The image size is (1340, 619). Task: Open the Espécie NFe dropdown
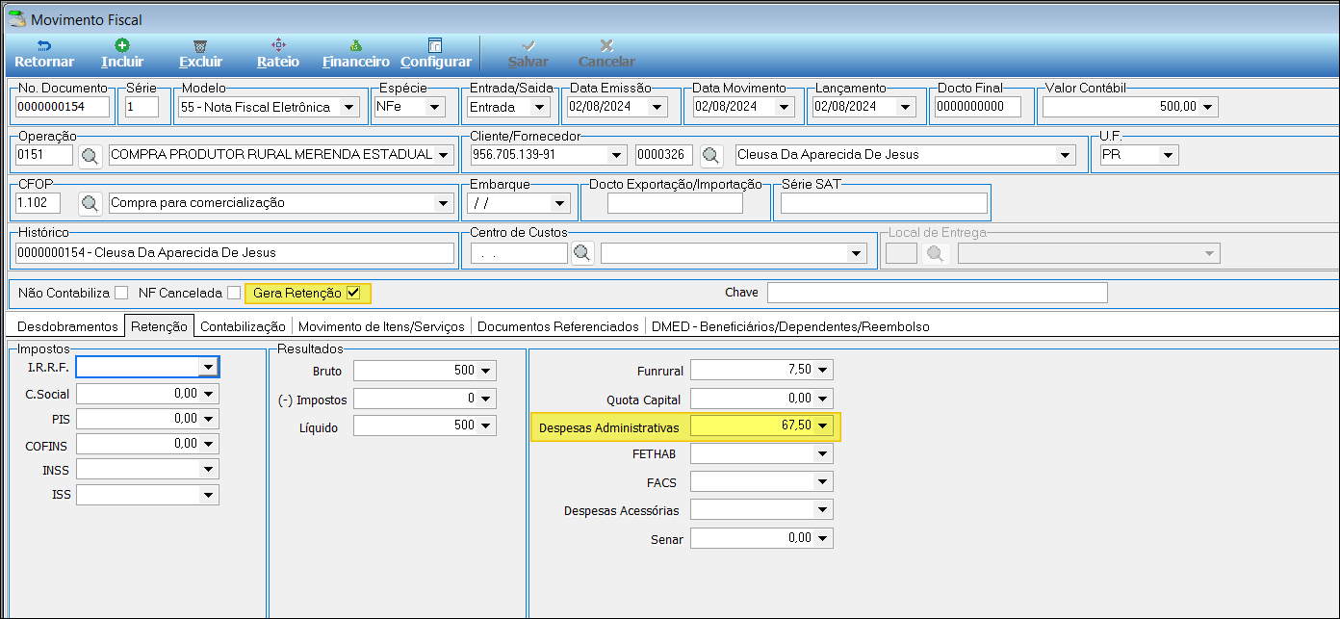pos(434,107)
